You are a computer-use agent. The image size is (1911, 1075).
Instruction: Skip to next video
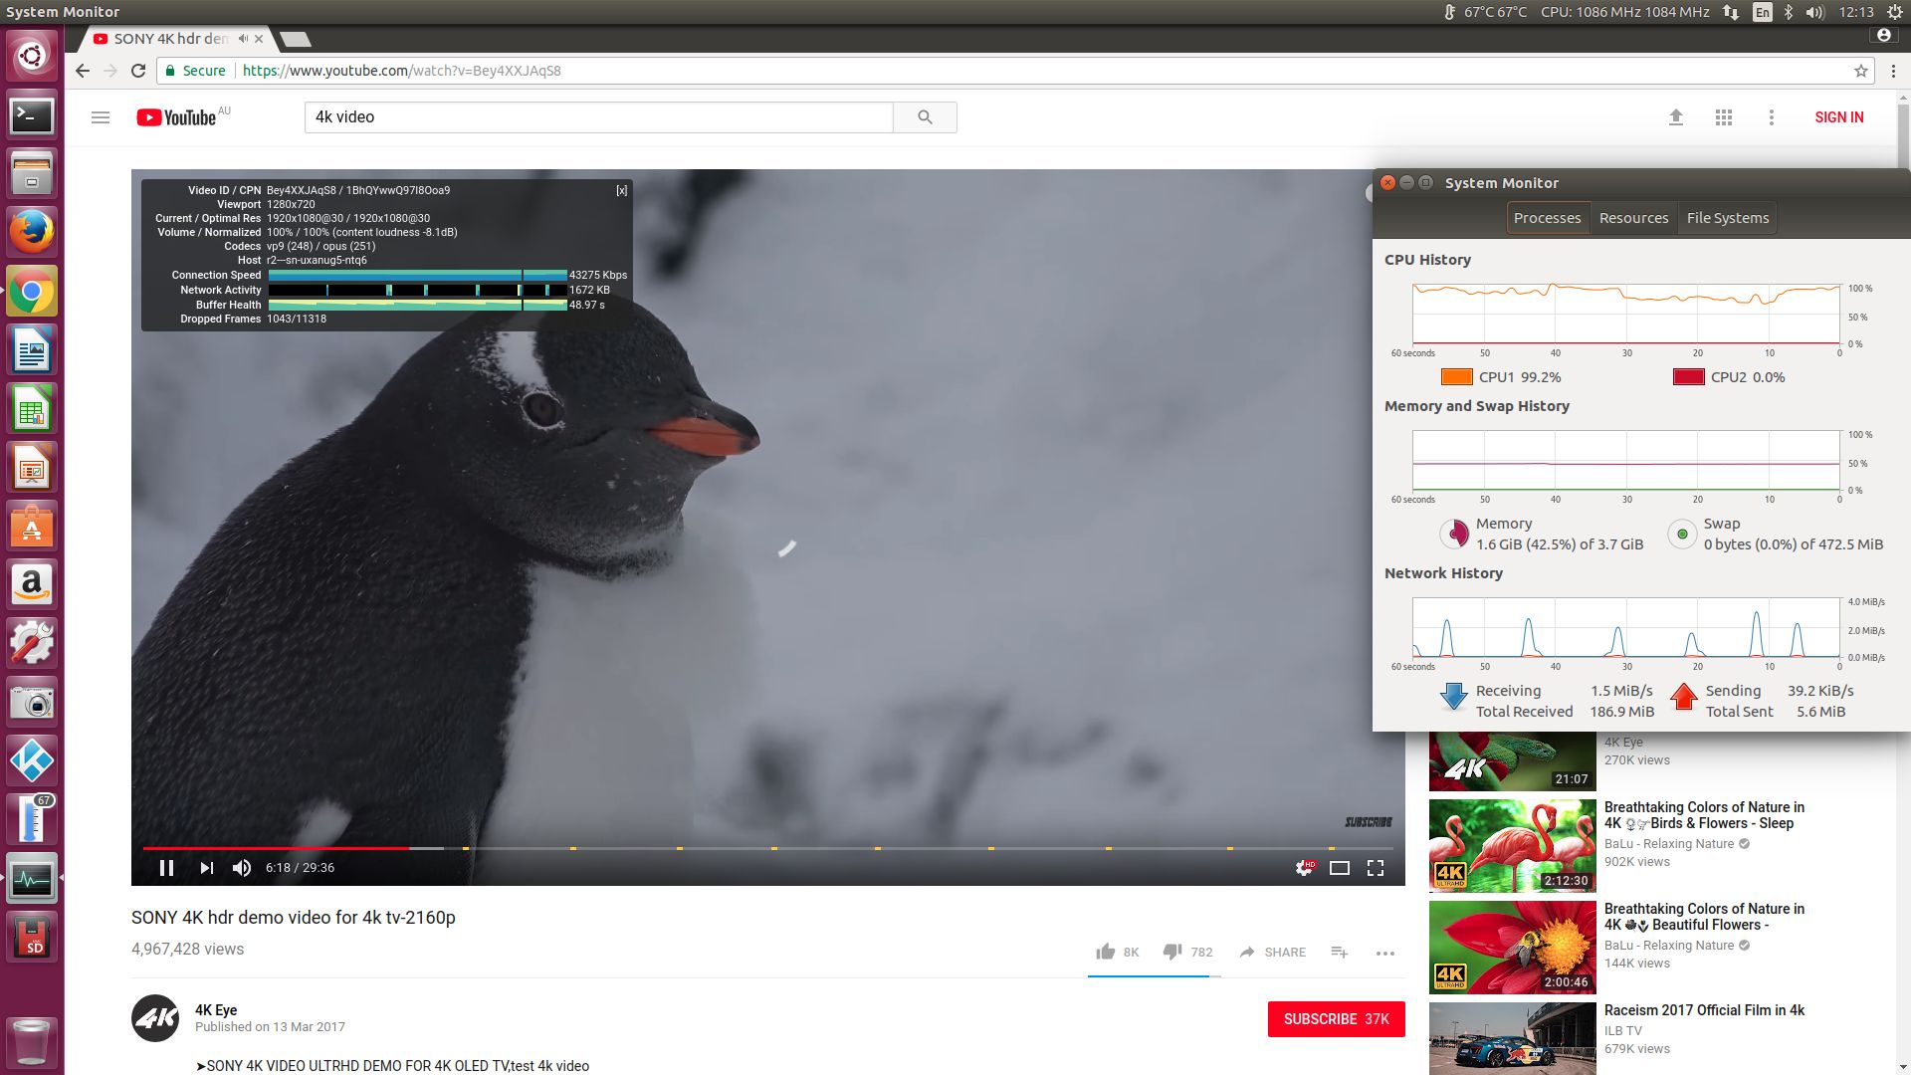click(x=206, y=868)
